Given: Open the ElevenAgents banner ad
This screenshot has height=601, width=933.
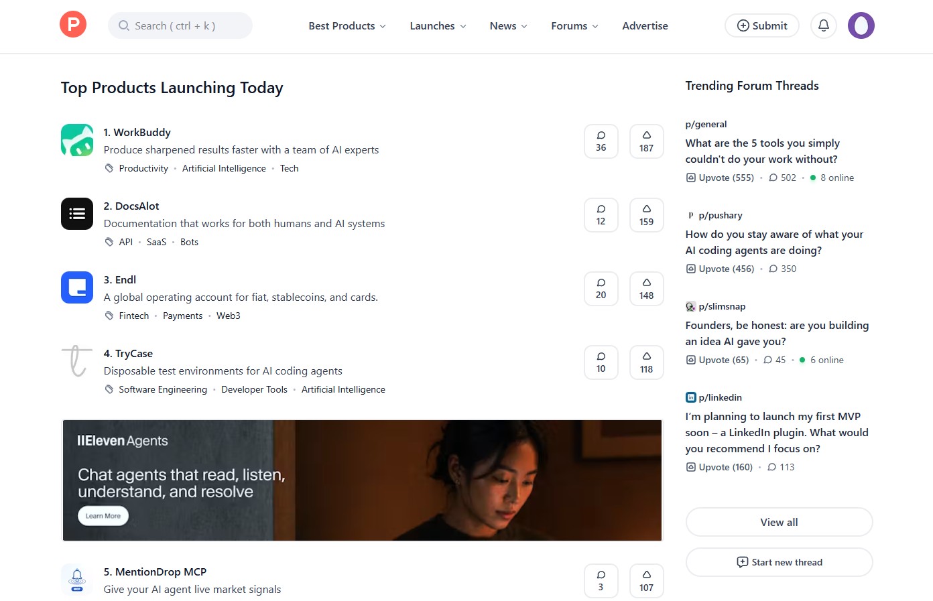Looking at the screenshot, I should tap(362, 480).
